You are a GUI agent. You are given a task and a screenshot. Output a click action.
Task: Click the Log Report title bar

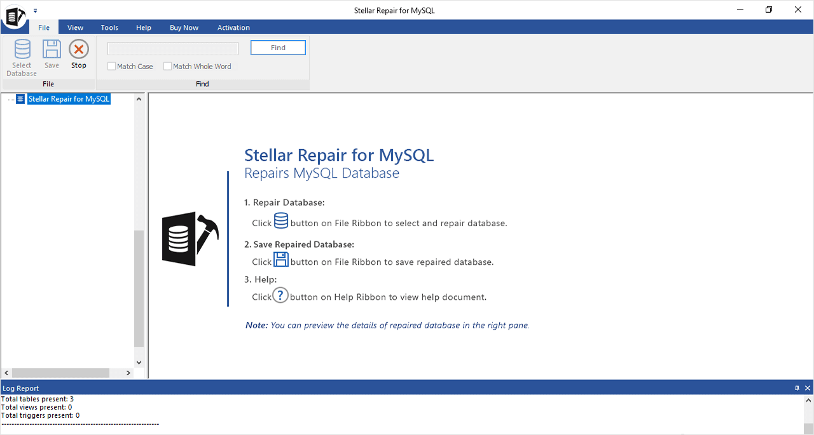[x=407, y=388]
